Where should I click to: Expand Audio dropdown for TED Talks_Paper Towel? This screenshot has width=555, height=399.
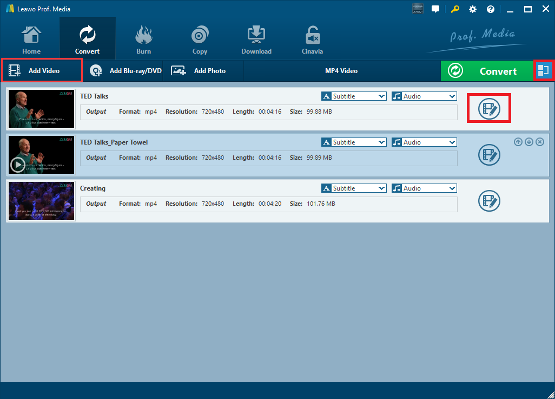point(424,142)
